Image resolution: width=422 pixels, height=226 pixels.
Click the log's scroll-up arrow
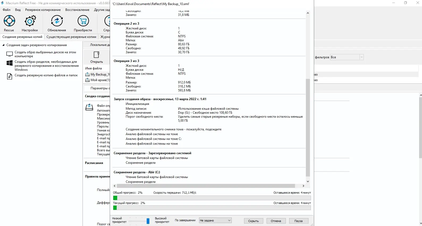click(308, 13)
